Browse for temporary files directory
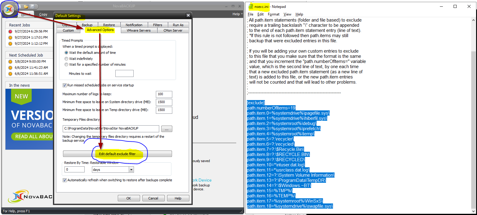The height and width of the screenshot is (215, 477). [x=167, y=129]
